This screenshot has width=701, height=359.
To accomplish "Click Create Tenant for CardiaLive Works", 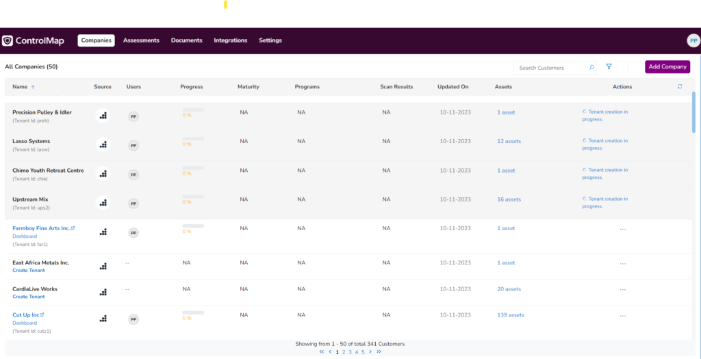I will (29, 297).
